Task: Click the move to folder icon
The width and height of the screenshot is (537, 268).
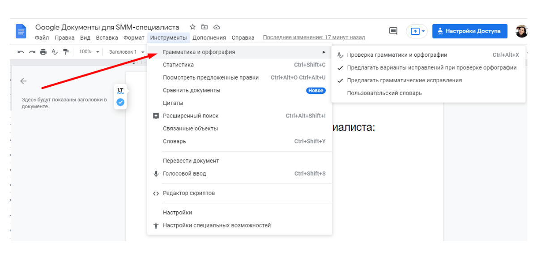Action: click(205, 27)
